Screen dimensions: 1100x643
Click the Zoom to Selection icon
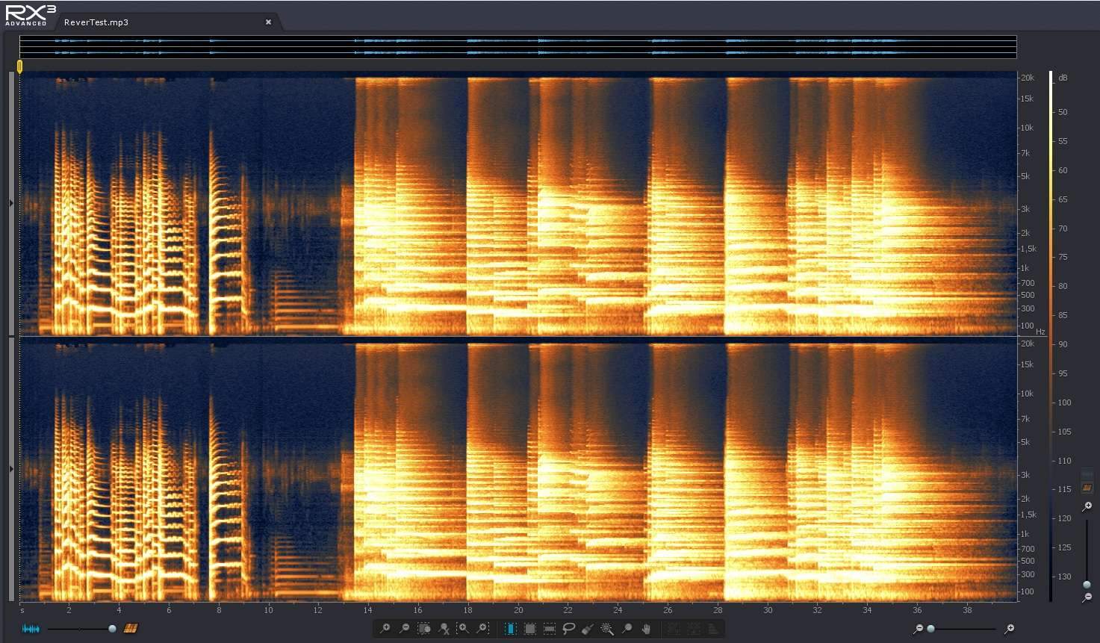click(x=423, y=629)
